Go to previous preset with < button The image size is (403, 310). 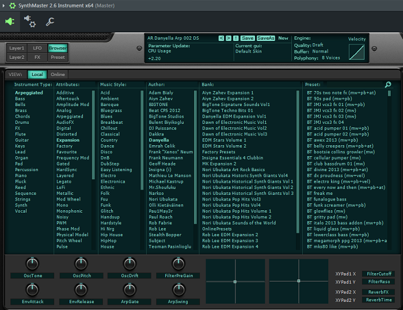(x=221, y=38)
